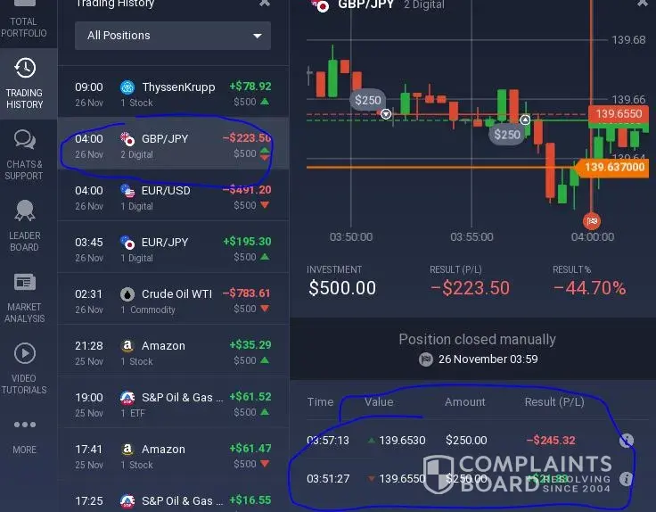Click the Amazon icon in 17:41 row

tap(127, 450)
